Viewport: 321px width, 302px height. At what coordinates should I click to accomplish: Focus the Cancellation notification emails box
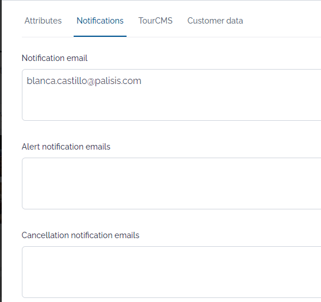click(171, 272)
